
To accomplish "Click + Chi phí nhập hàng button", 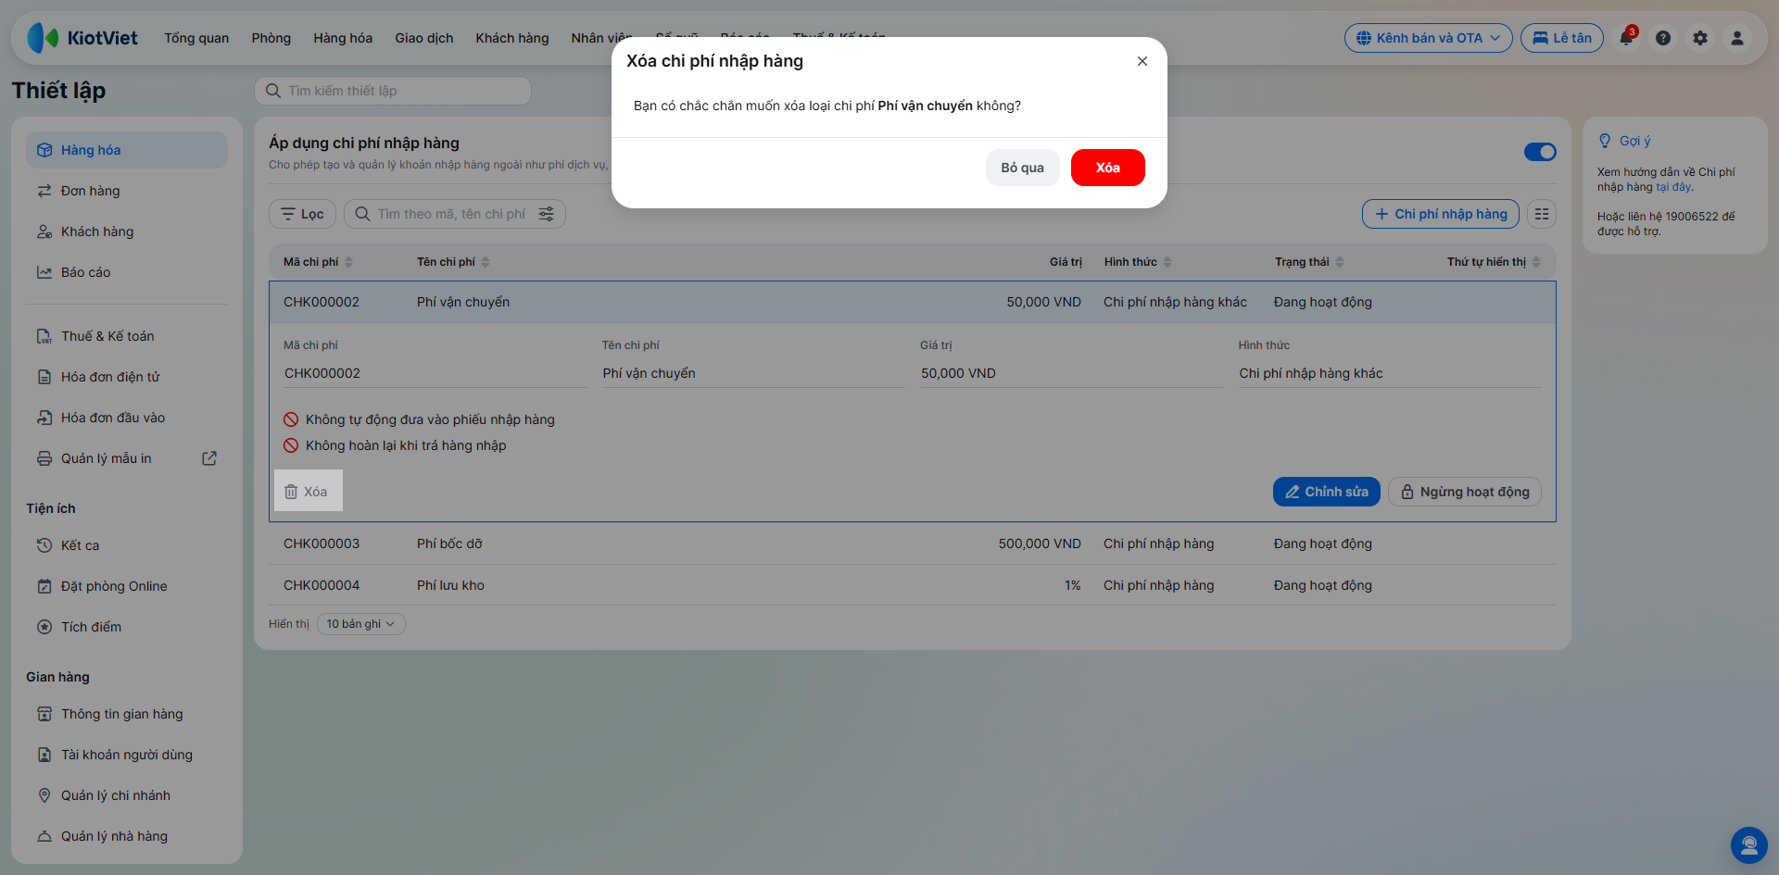I will 1441,214.
